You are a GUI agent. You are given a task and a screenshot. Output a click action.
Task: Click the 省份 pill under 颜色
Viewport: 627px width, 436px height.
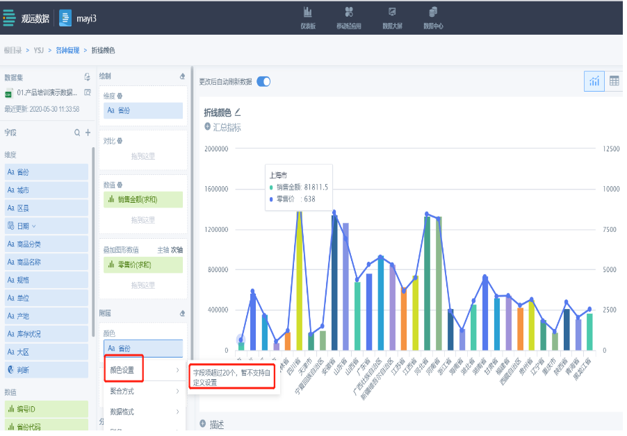(143, 348)
